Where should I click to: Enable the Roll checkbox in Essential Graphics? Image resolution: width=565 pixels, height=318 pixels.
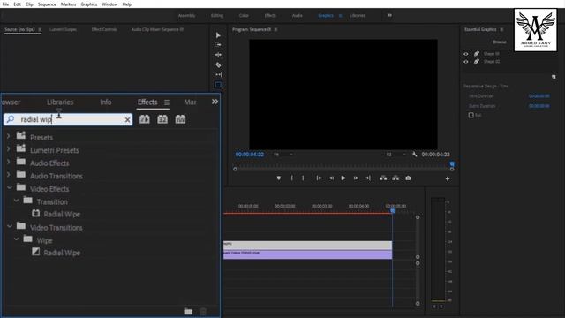pos(471,115)
